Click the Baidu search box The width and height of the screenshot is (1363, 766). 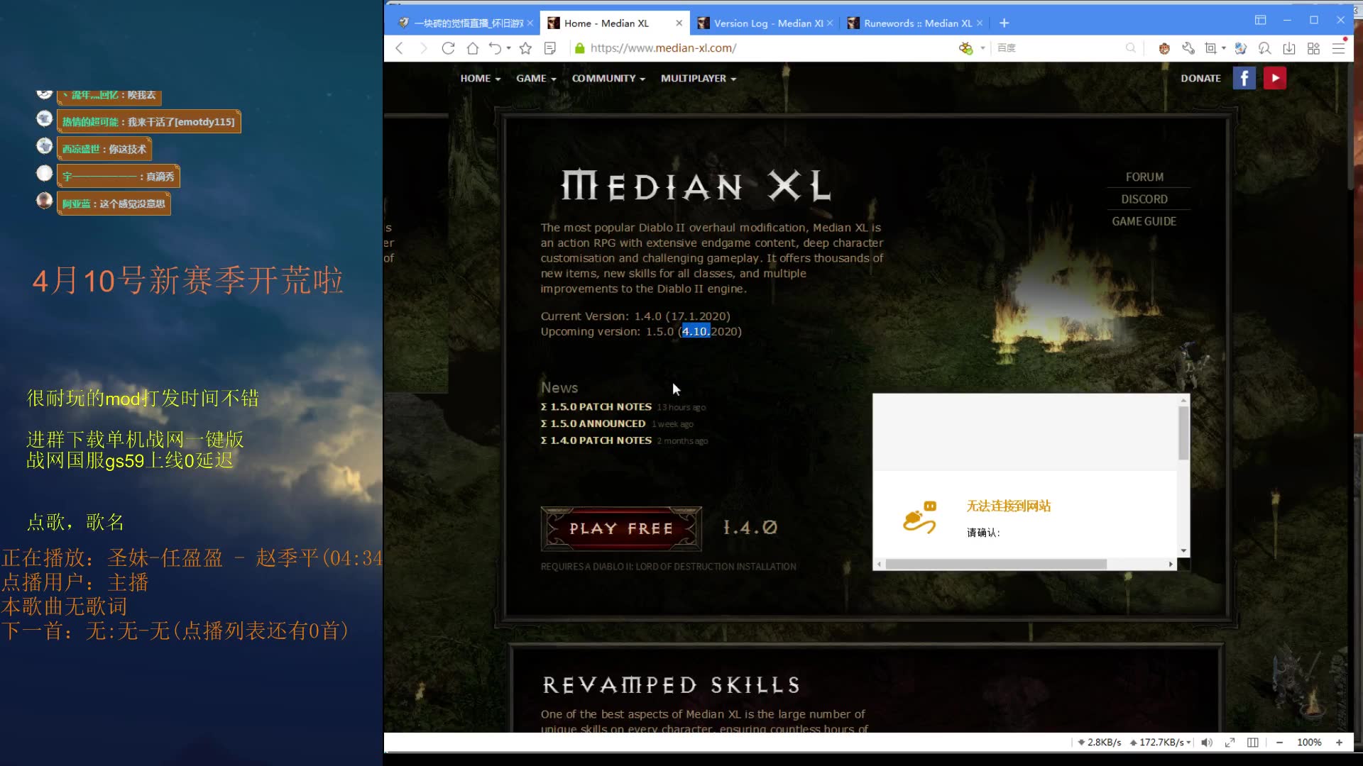[1058, 48]
